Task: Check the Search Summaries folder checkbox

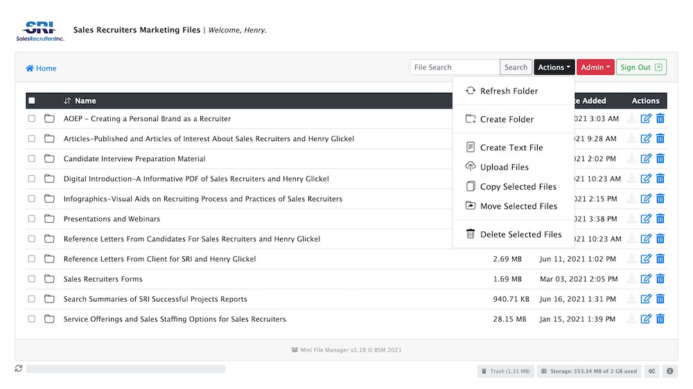Action: click(x=32, y=299)
